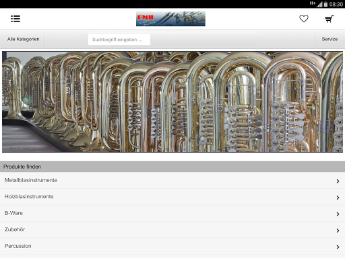345x258 pixels.
Task: Open the shopping cart icon
Action: (330, 19)
